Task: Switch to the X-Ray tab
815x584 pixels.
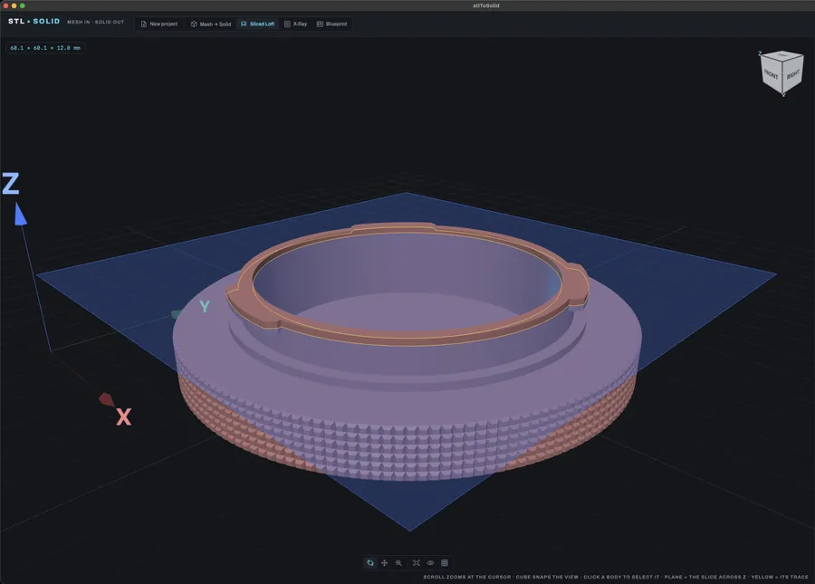Action: click(296, 24)
